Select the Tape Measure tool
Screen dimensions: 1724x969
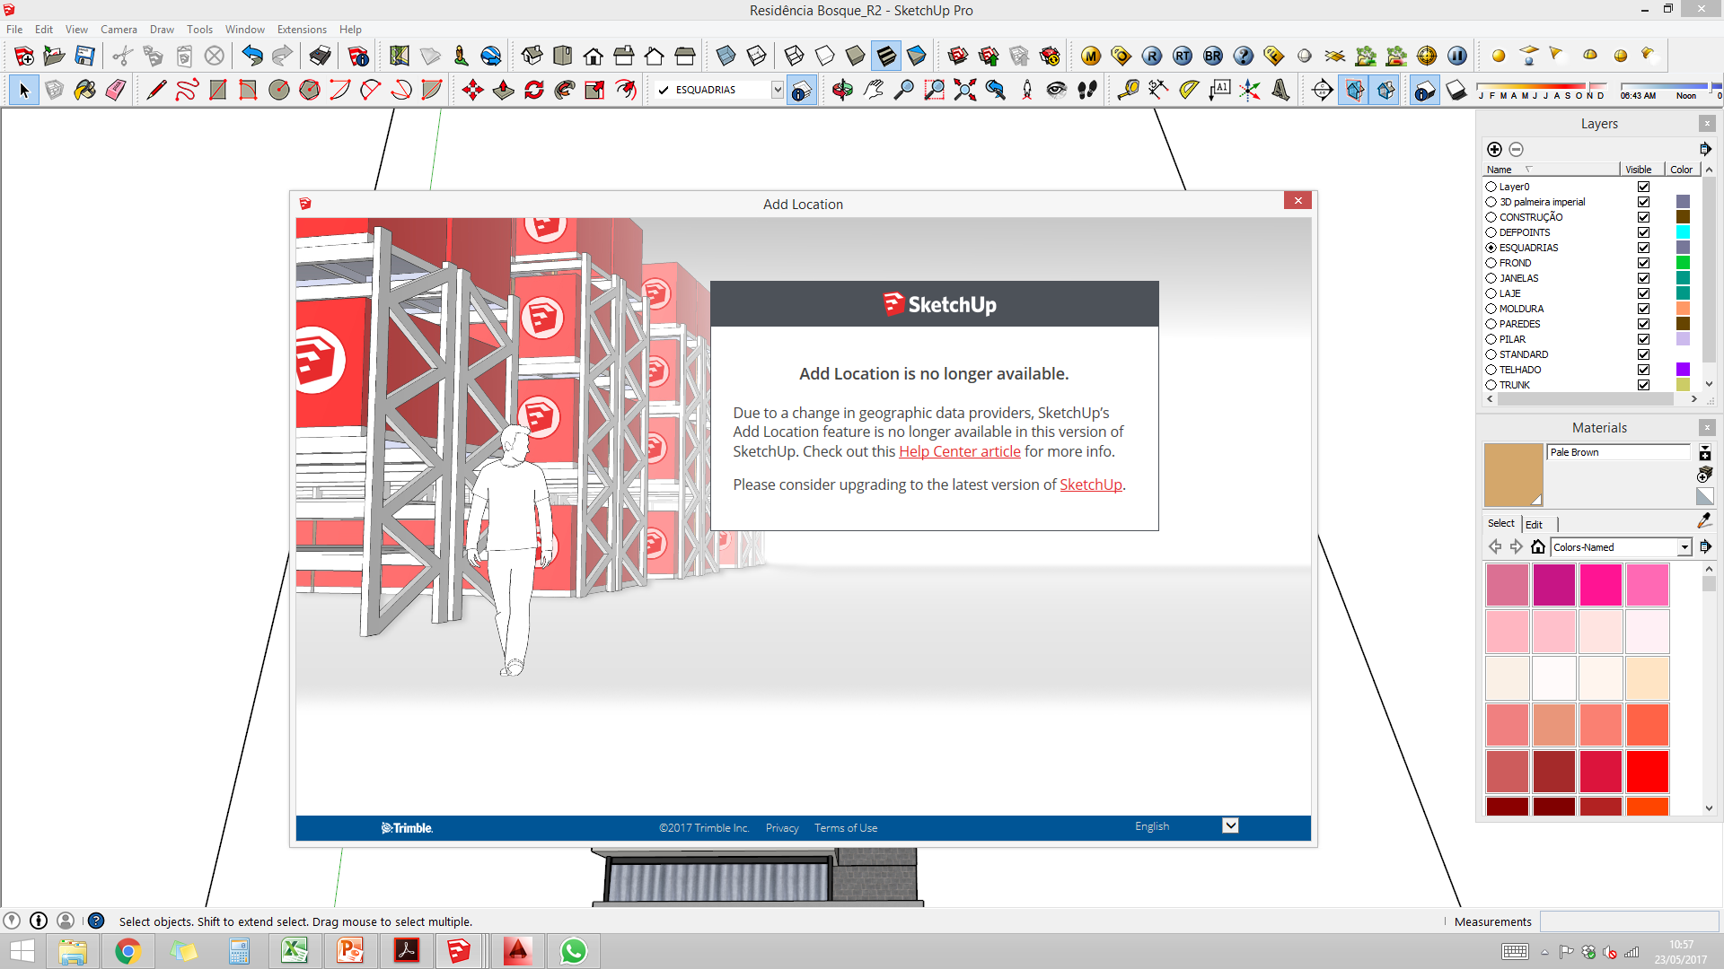point(1128,90)
